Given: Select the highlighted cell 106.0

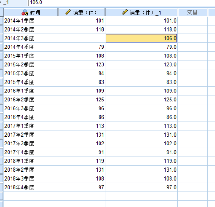Looking at the screenshot, I should click(x=141, y=38).
